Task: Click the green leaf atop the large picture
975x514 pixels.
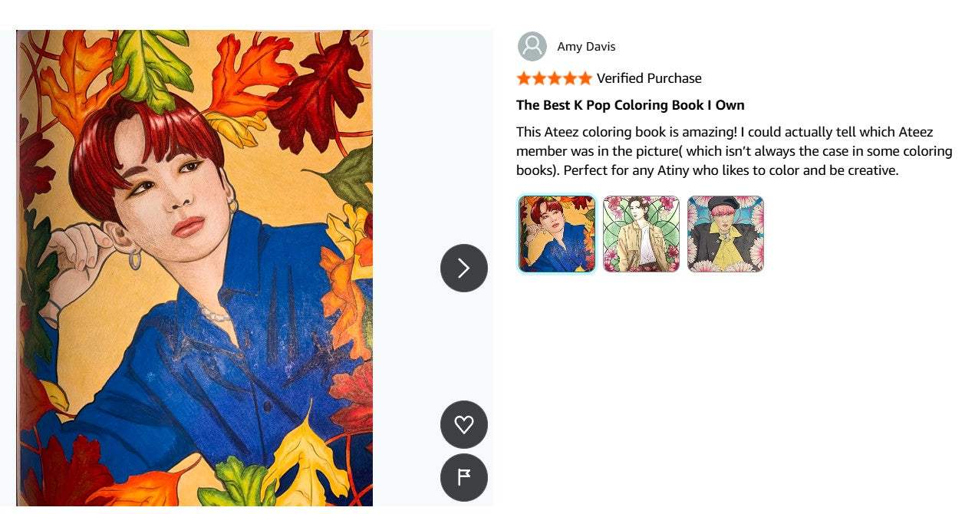Action: [x=152, y=65]
